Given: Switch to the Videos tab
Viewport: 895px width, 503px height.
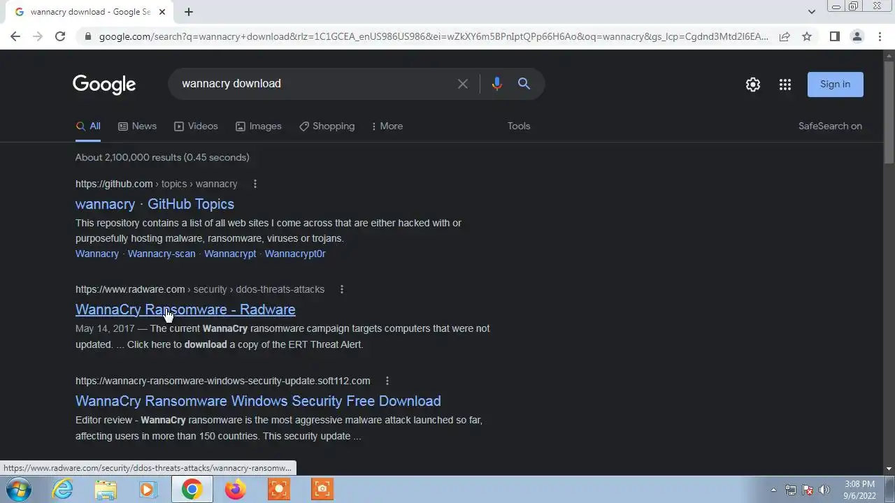Looking at the screenshot, I should pos(196,126).
